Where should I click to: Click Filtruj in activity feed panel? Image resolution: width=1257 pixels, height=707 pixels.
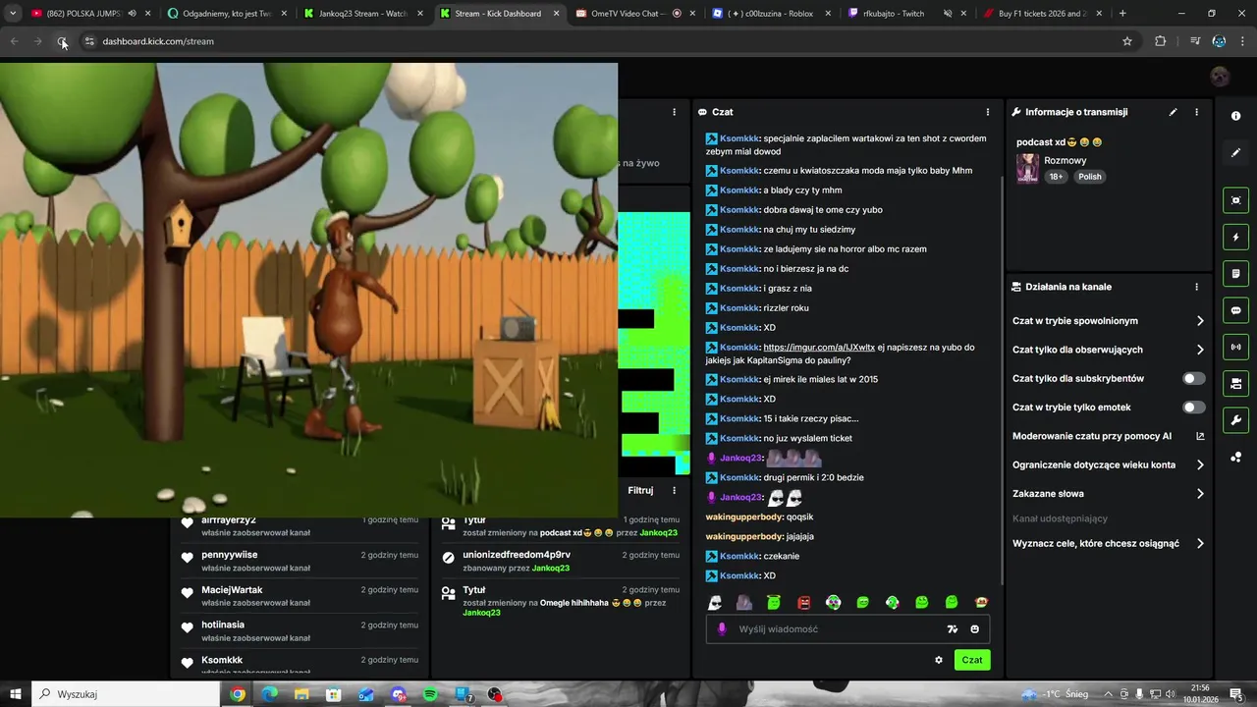pos(640,490)
